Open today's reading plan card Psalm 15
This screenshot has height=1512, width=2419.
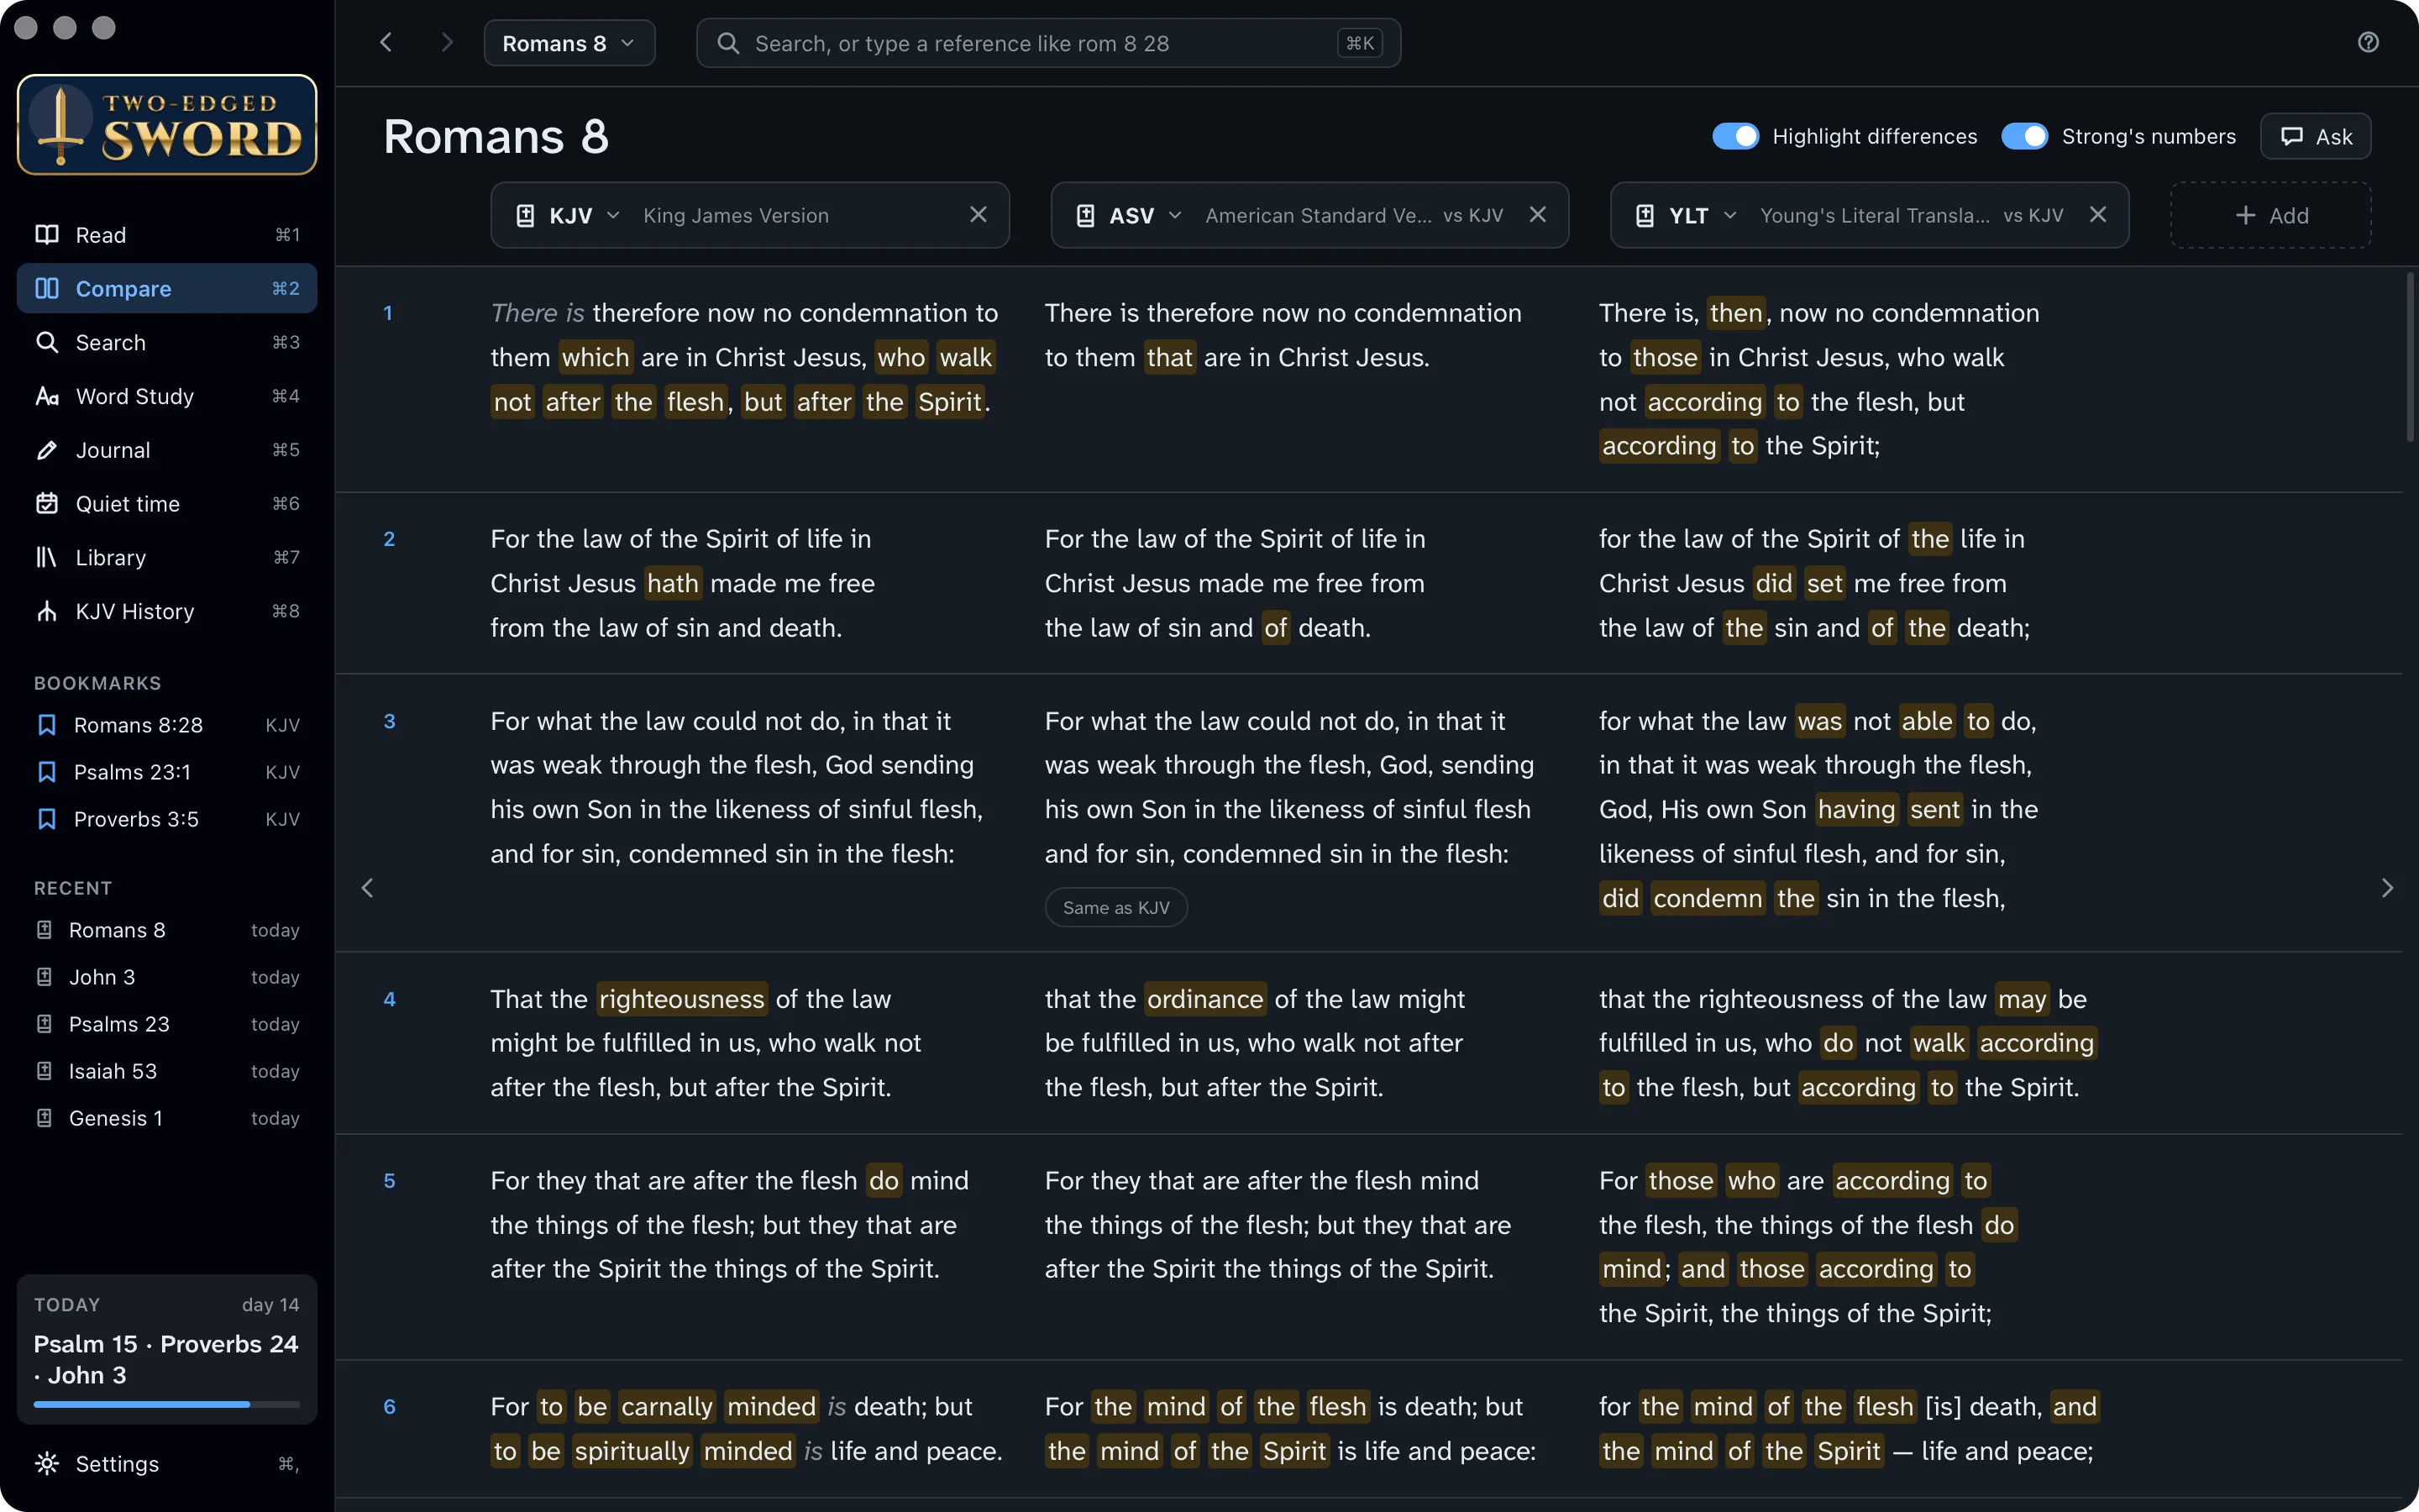167,1347
